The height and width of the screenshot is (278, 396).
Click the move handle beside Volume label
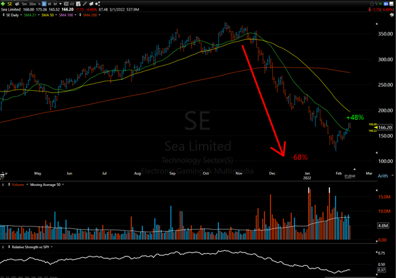click(9, 185)
